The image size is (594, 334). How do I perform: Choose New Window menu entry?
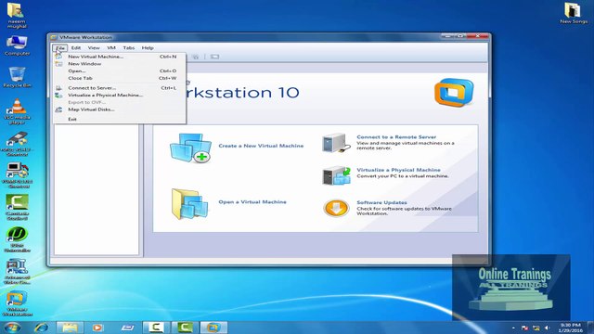click(120, 64)
